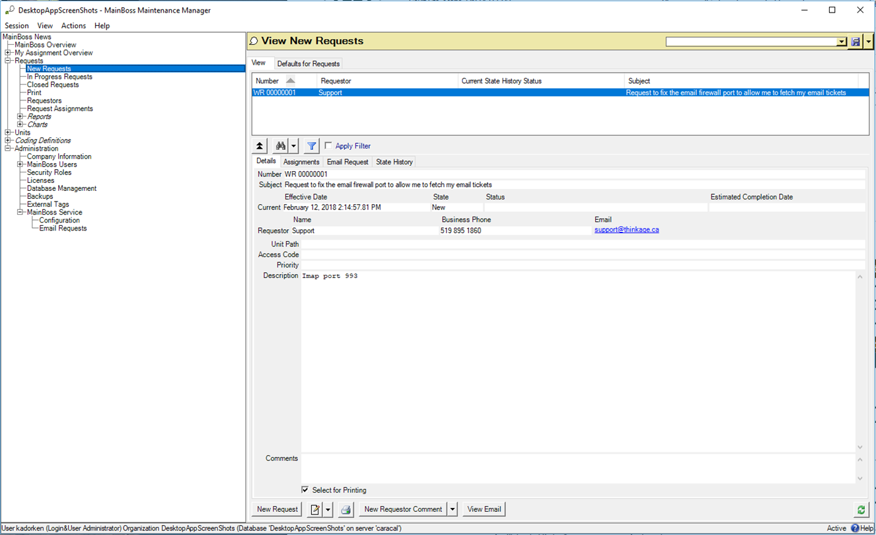This screenshot has width=876, height=535.
Task: Expand the Coding Definitions tree node
Action: tap(8, 141)
